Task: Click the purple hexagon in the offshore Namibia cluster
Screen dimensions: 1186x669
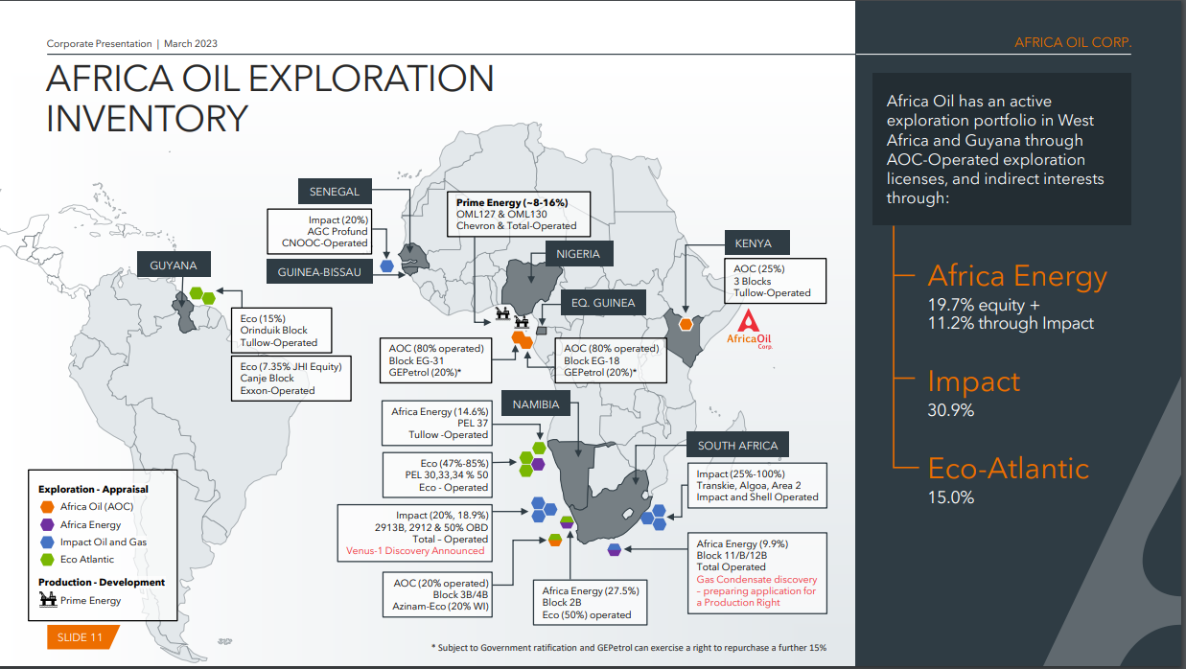Action: [x=538, y=464]
